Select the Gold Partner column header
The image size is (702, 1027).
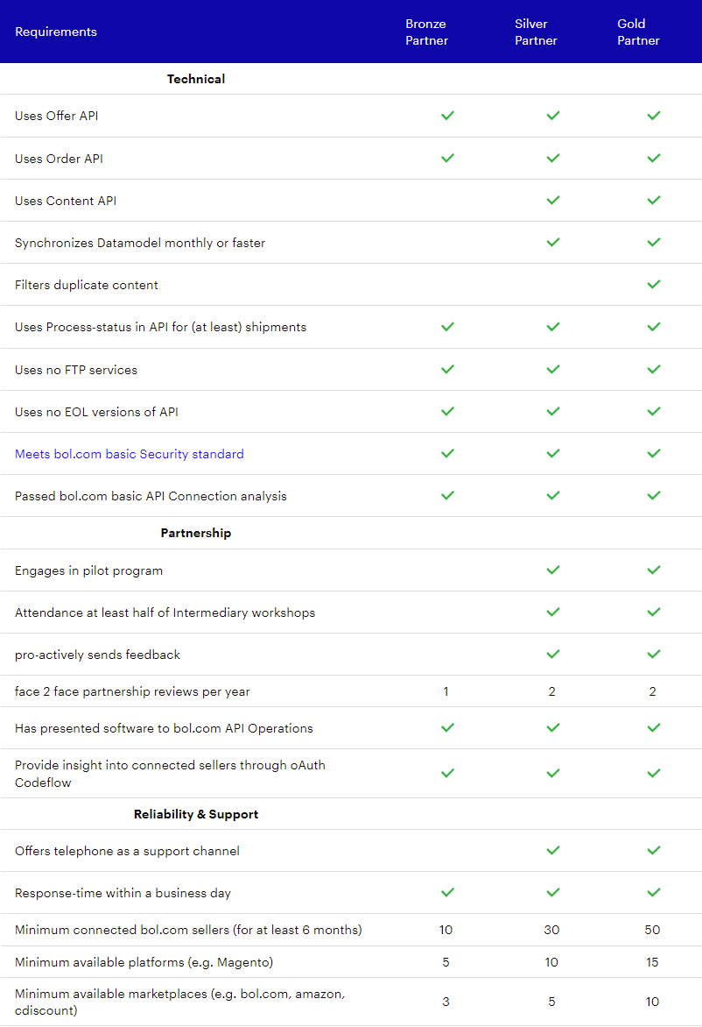pyautogui.click(x=638, y=32)
